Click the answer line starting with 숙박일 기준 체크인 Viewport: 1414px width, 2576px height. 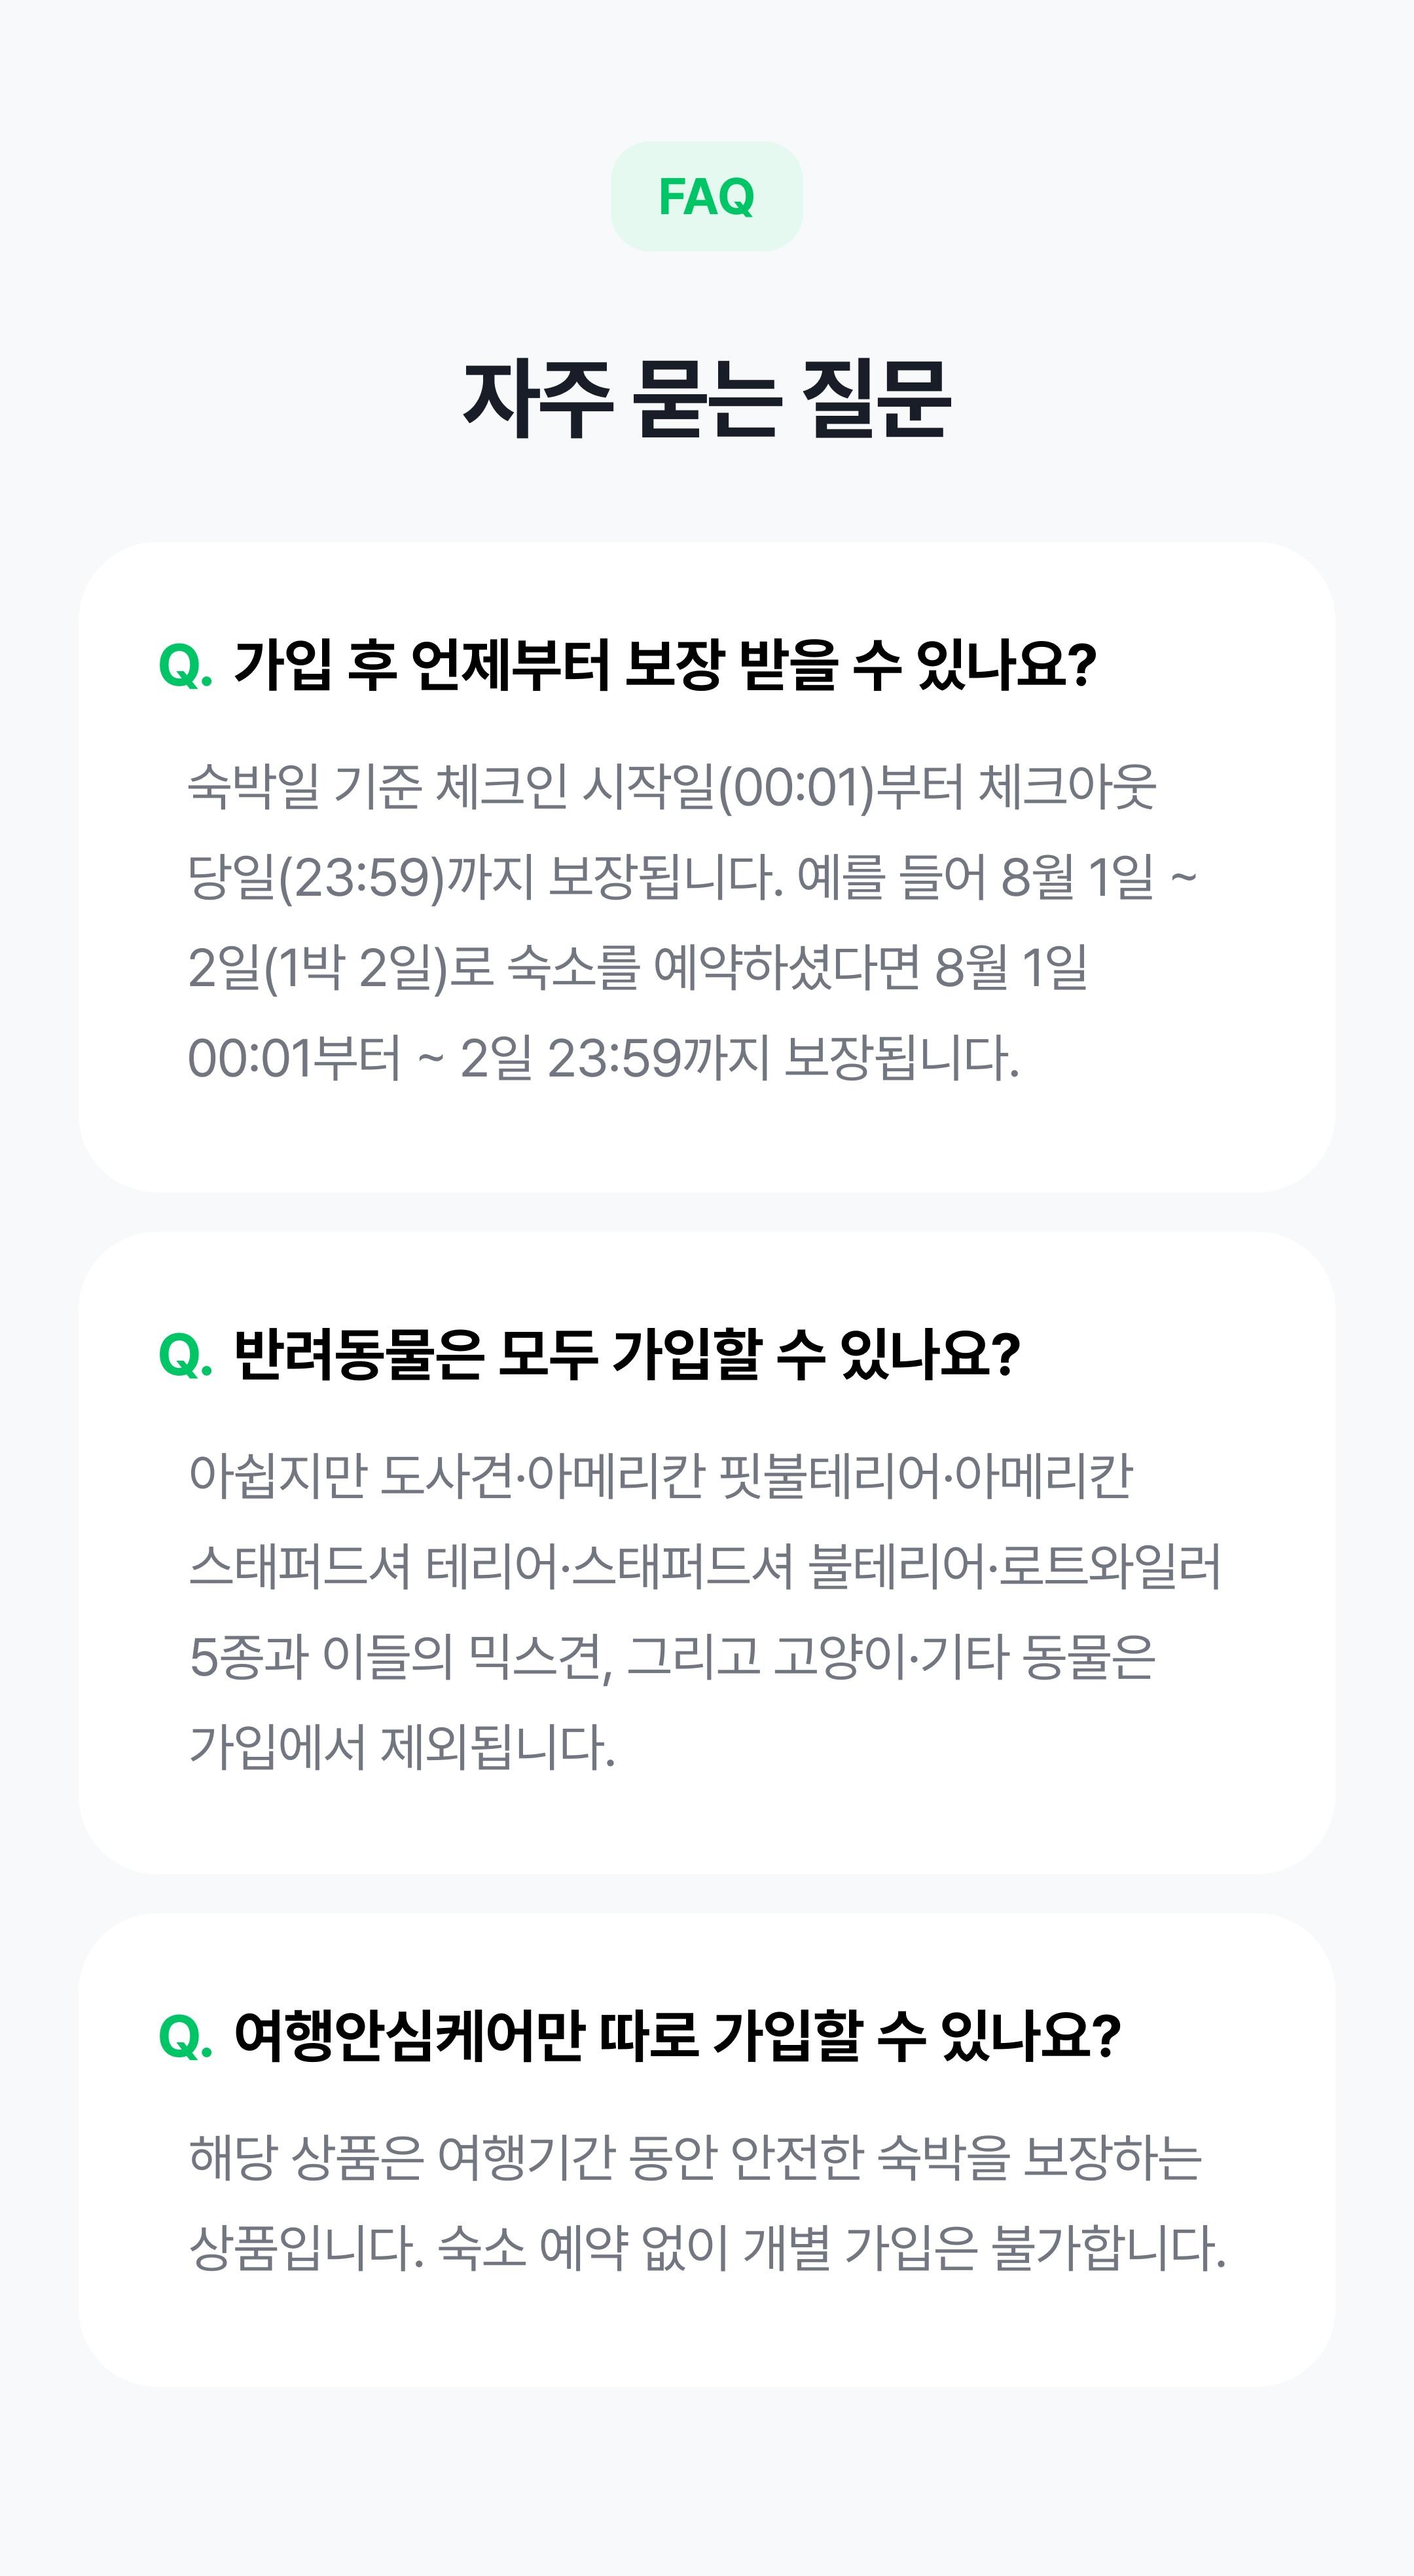[672, 787]
